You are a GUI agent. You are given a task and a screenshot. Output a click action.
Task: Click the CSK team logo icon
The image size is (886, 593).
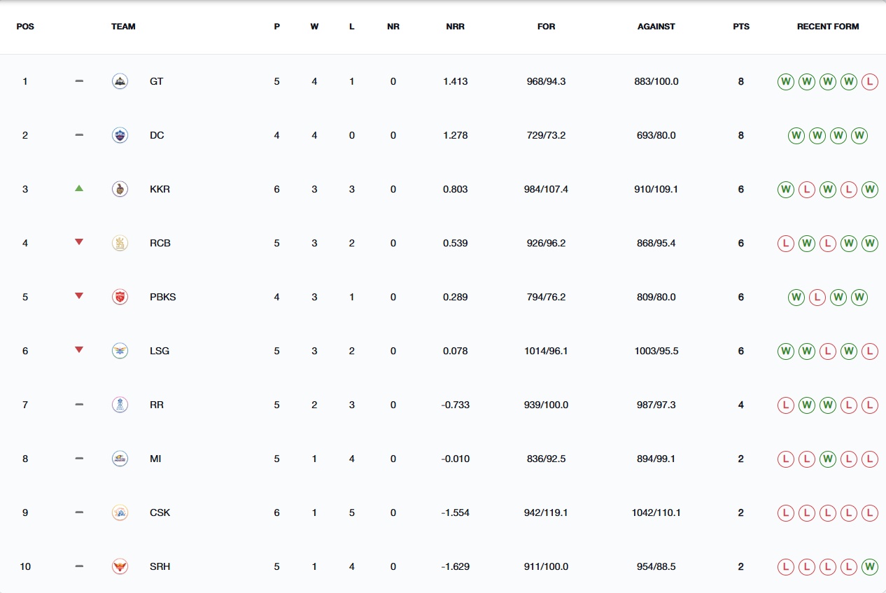(120, 512)
